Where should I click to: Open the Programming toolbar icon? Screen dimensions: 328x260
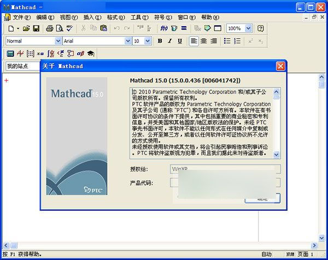[71, 54]
